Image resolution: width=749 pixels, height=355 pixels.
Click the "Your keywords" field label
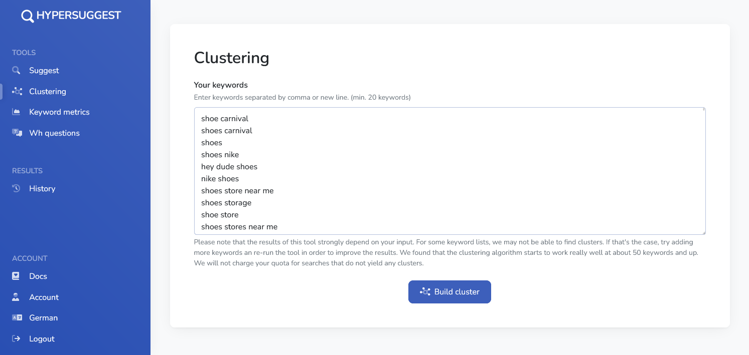(221, 85)
